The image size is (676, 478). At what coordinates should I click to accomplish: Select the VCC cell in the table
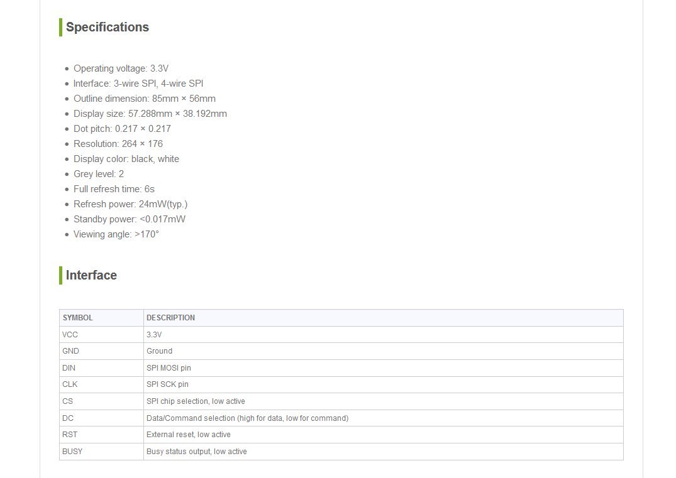click(70, 335)
